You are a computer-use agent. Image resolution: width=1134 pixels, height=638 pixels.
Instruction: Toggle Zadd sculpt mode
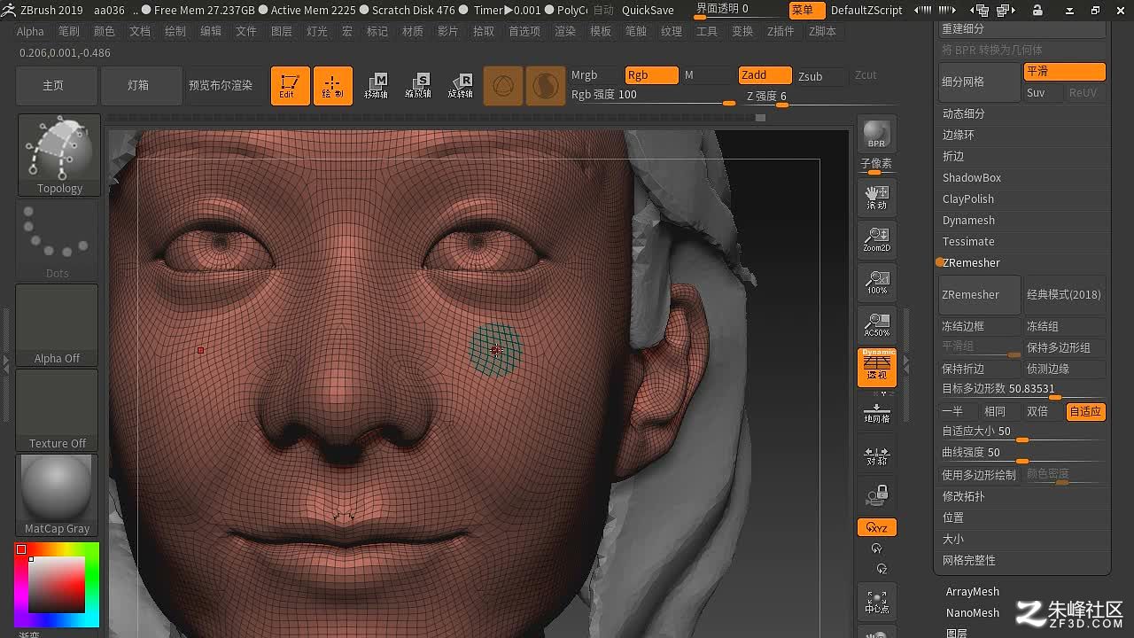pos(765,75)
